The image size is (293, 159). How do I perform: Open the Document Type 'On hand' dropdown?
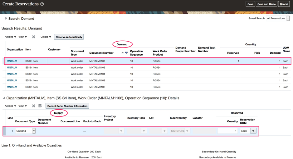pos(34,131)
